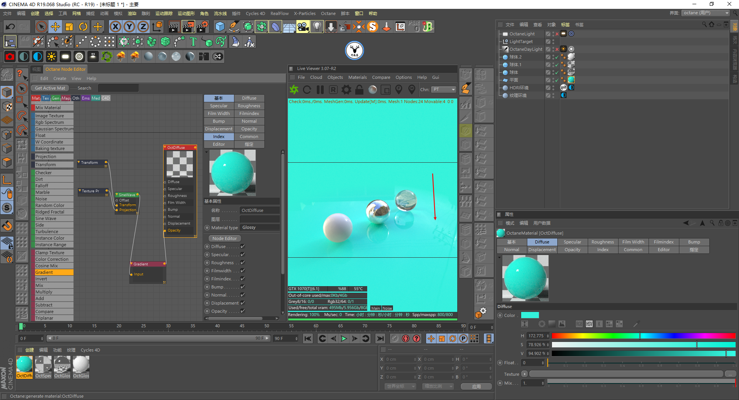
Task: Open the Texture browse ellipsis button
Action: pyautogui.click(x=730, y=374)
